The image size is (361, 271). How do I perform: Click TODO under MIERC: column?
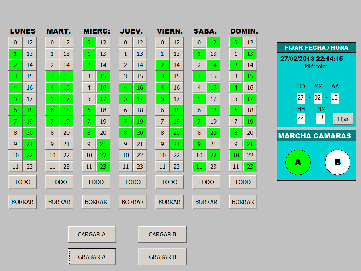pos(96,182)
